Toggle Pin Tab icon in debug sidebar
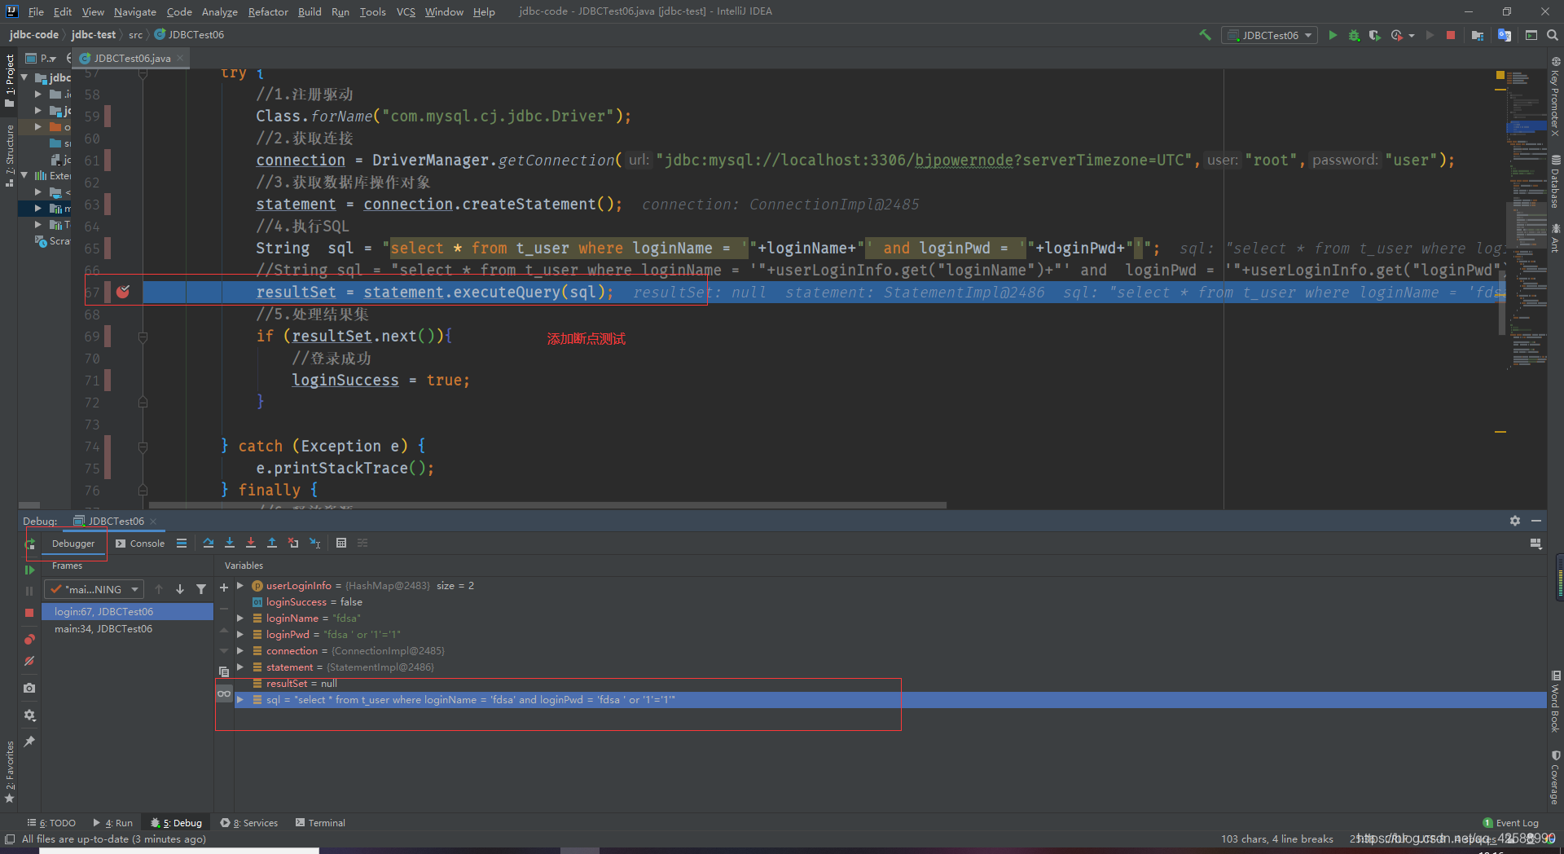 29,741
